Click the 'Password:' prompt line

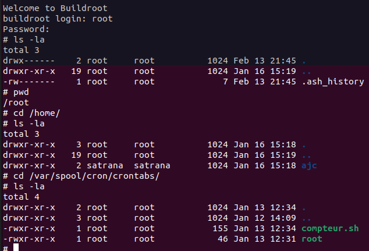pos(26,29)
